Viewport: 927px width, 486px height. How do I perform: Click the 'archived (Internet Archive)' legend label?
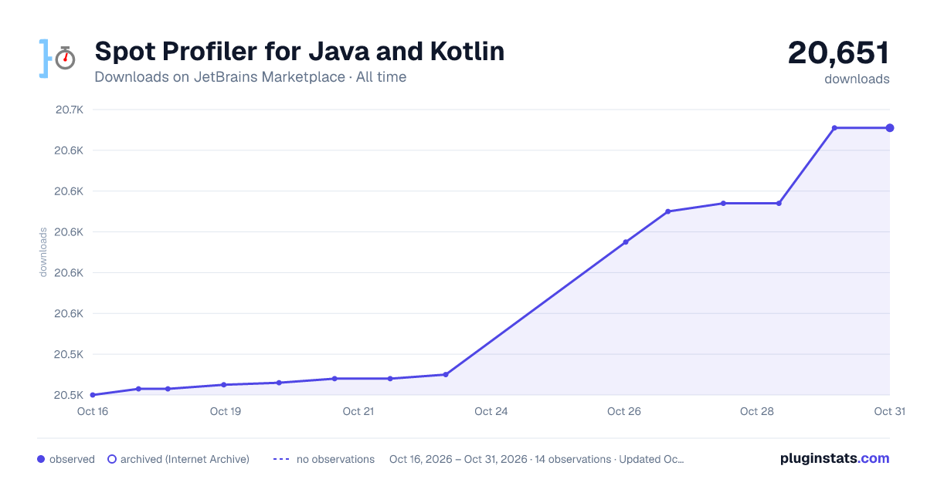point(185,459)
